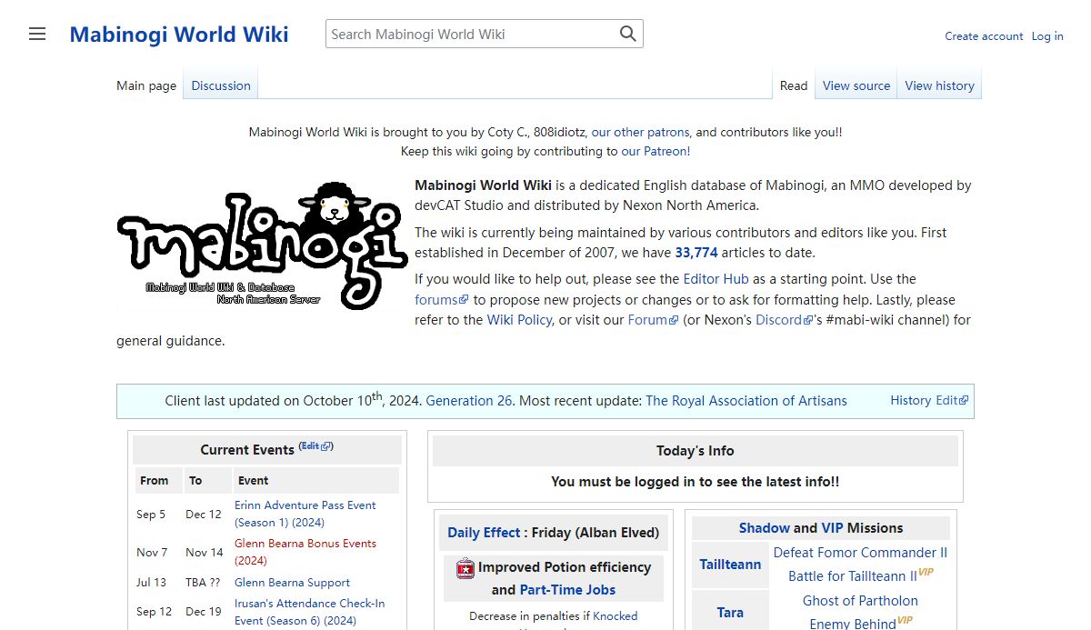This screenshot has height=630, width=1091.
Task: Open the Taillteann link
Action: pos(730,565)
